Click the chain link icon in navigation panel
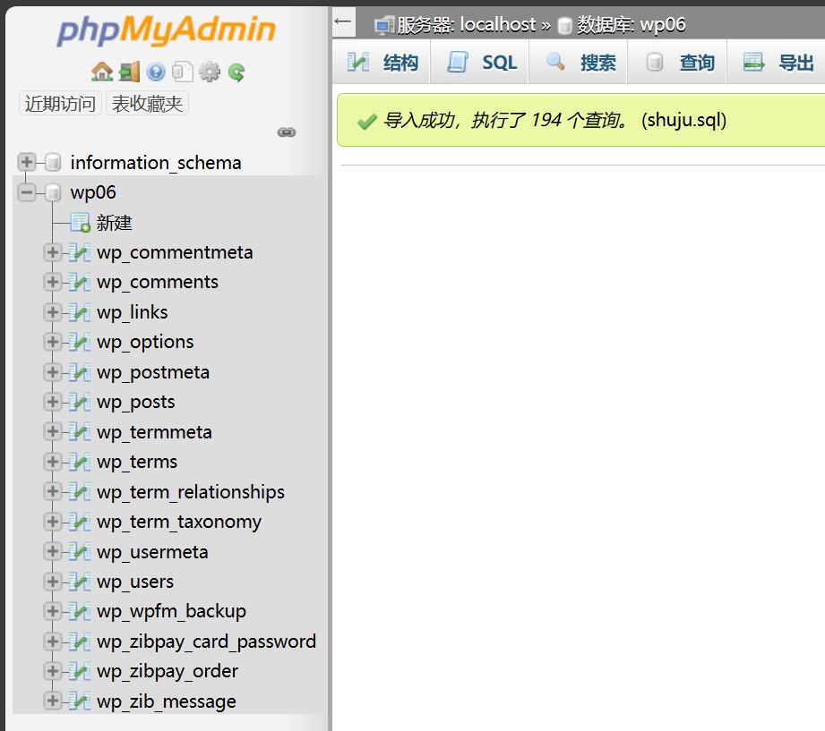This screenshot has width=825, height=731. 287,132
